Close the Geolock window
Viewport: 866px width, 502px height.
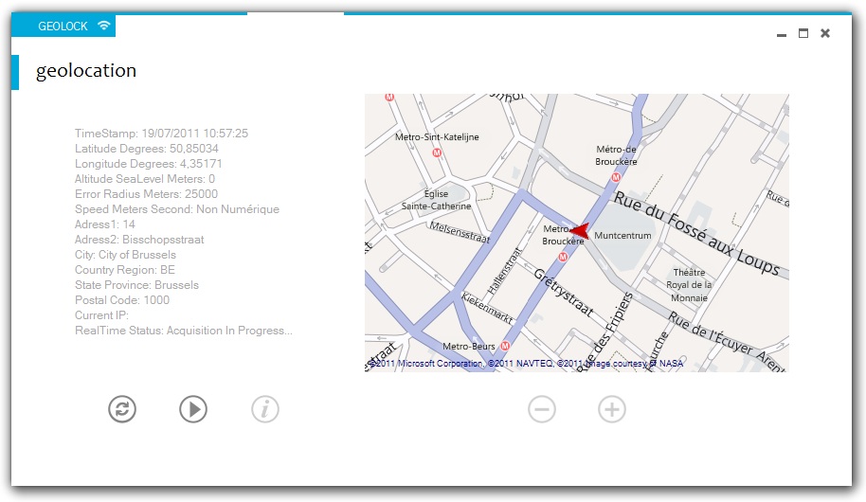pos(825,34)
